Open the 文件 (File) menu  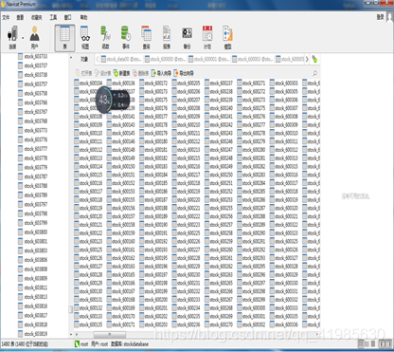coord(6,17)
